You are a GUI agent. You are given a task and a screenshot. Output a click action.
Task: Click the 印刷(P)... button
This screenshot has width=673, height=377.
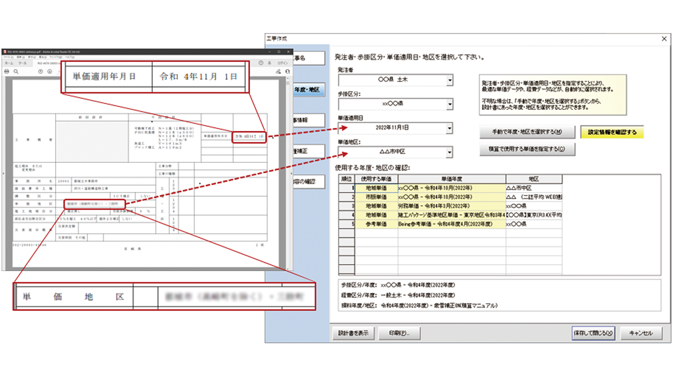[x=399, y=333]
